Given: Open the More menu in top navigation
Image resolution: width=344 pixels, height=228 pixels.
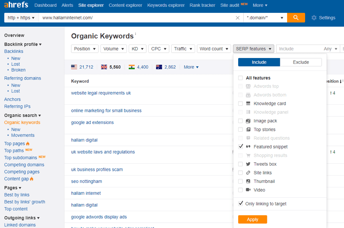Looking at the screenshot, I should pos(260,5).
